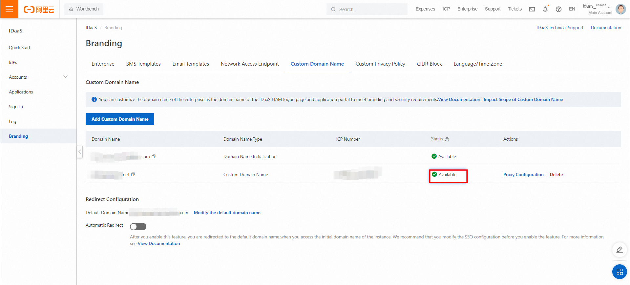Open View Documentation under Automatic Redirect
The height and width of the screenshot is (285, 630).
tap(159, 243)
